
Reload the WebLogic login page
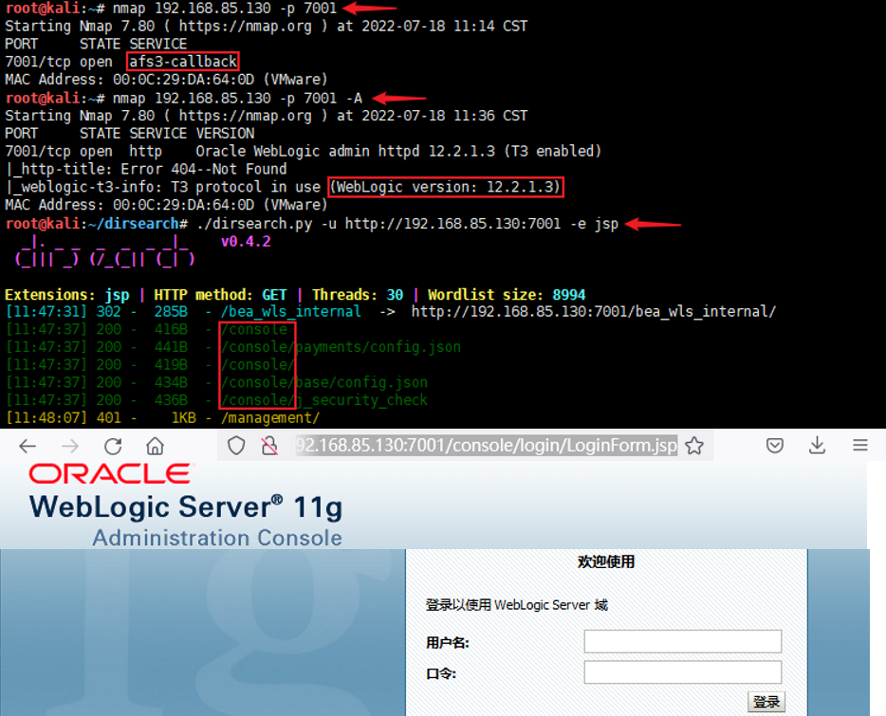(x=113, y=447)
